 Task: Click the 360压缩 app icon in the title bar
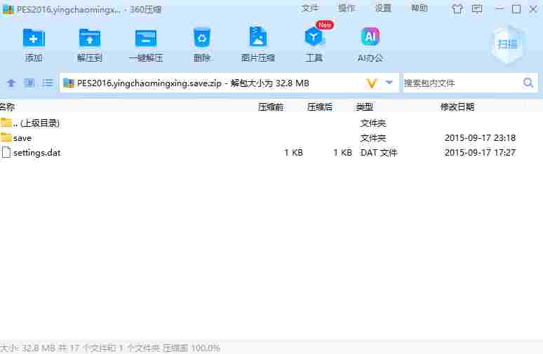(8, 9)
